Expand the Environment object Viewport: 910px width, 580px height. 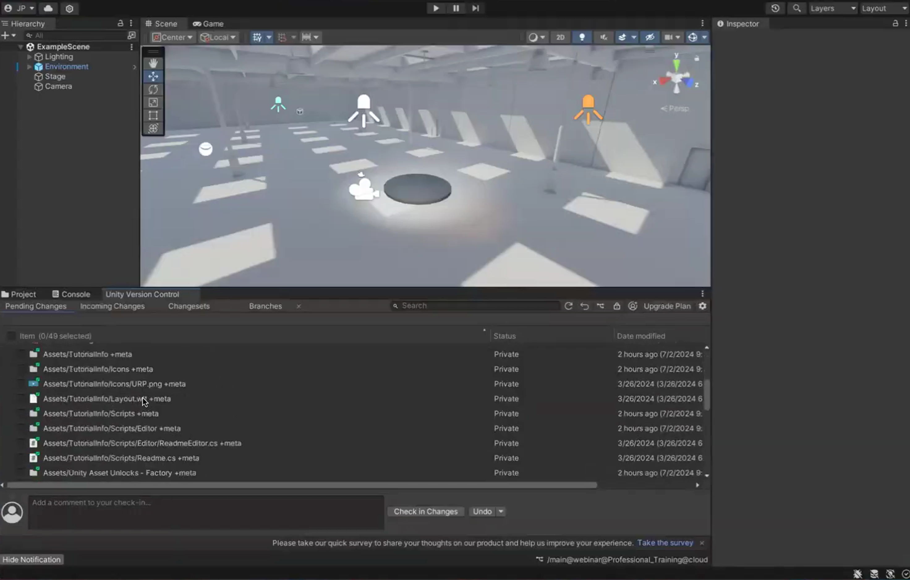(29, 66)
